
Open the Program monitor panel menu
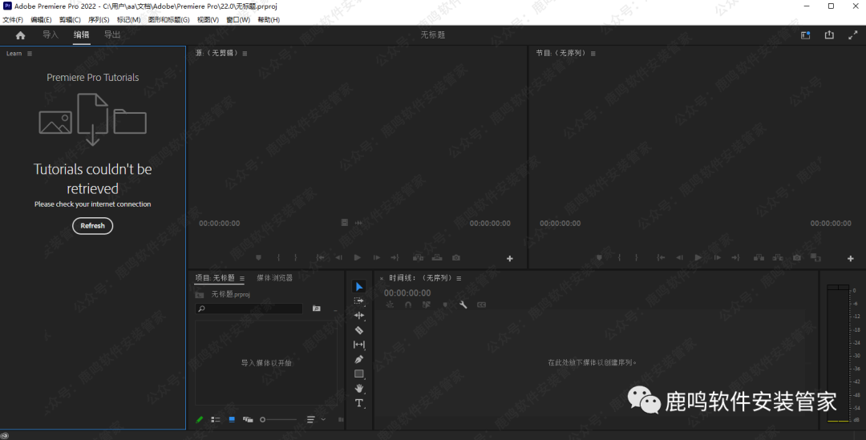(x=593, y=54)
